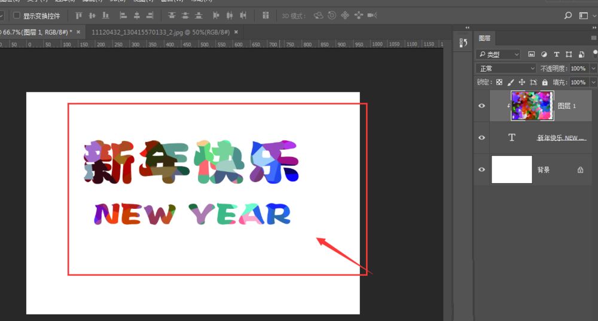The width and height of the screenshot is (598, 321).
Task: Open the 填充 slider arrow
Action: coord(593,82)
